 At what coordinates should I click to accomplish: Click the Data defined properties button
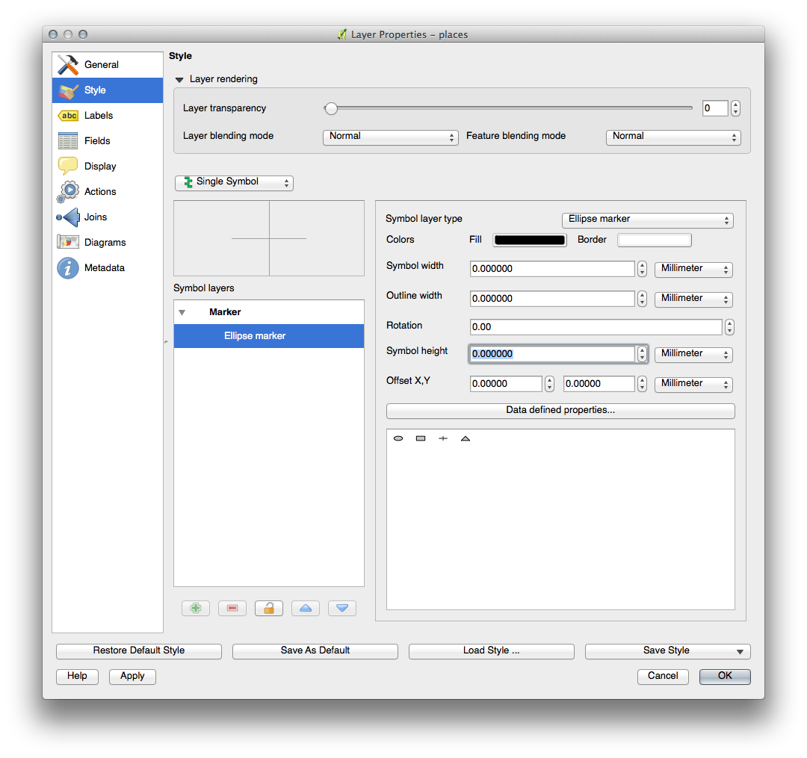[560, 411]
